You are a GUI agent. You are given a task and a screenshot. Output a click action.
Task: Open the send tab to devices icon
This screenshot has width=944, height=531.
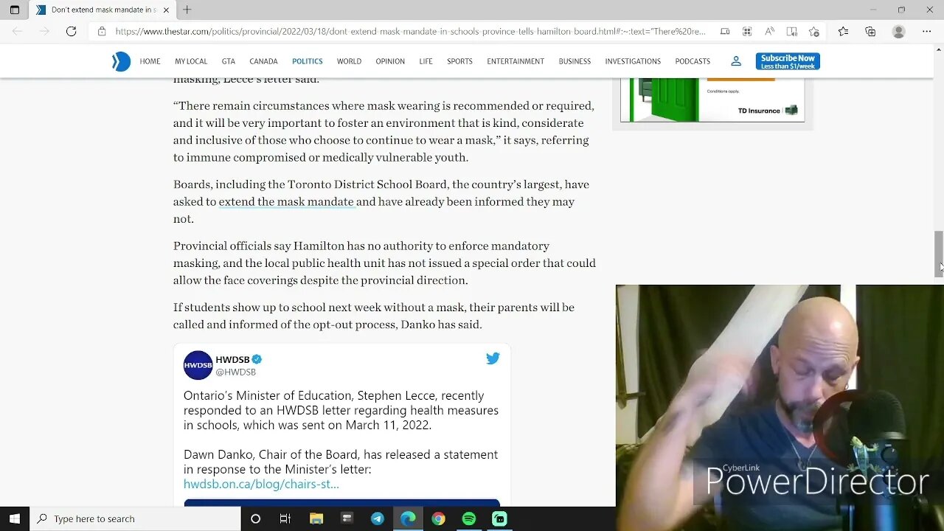tap(725, 31)
